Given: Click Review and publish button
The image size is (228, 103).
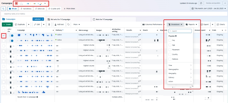Looking at the screenshot, I should click(213, 3).
